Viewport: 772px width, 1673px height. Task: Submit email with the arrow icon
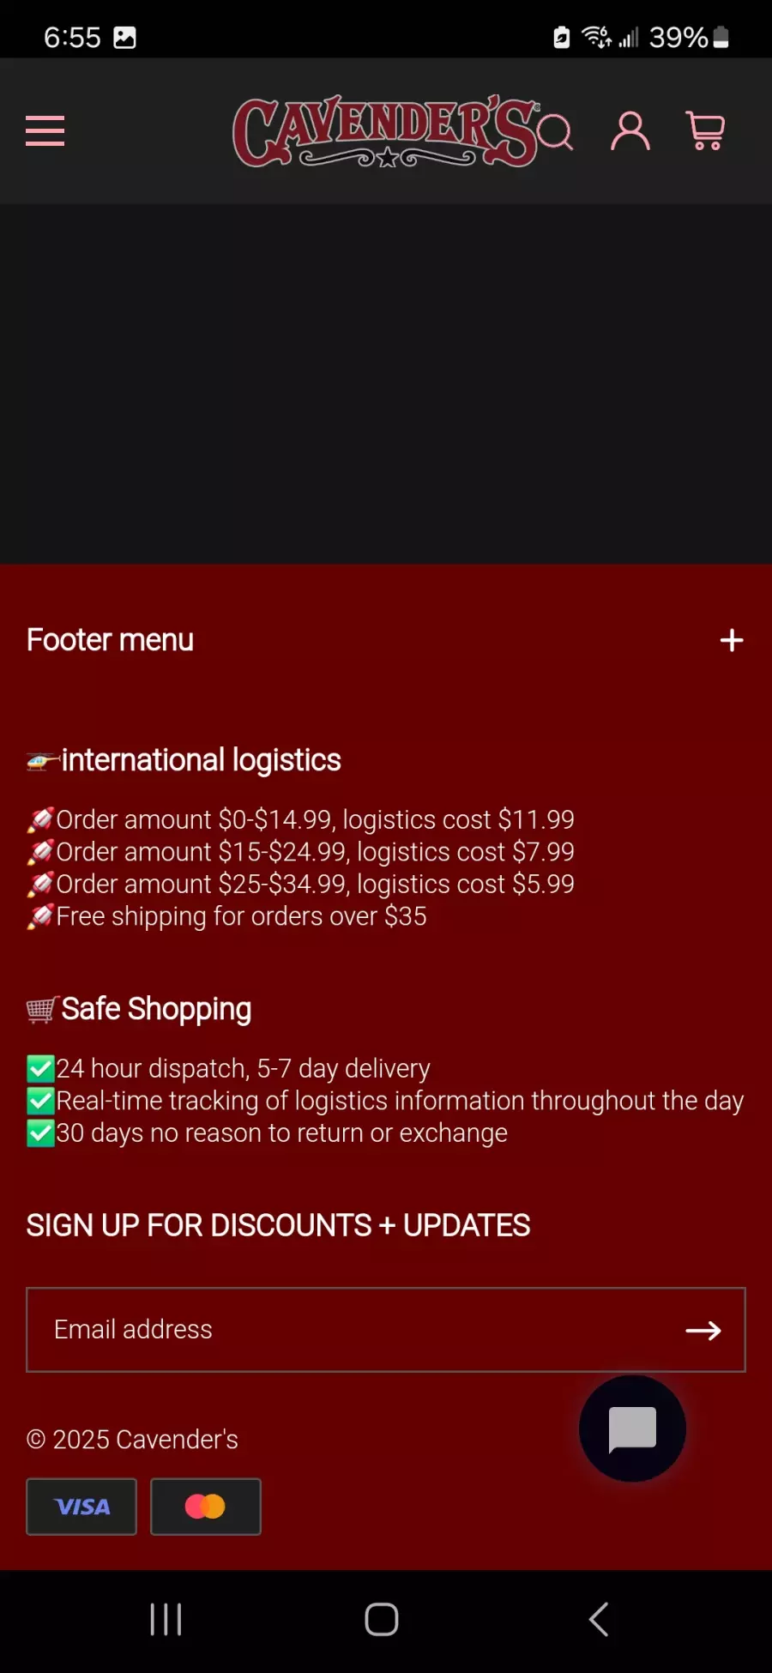coord(703,1330)
